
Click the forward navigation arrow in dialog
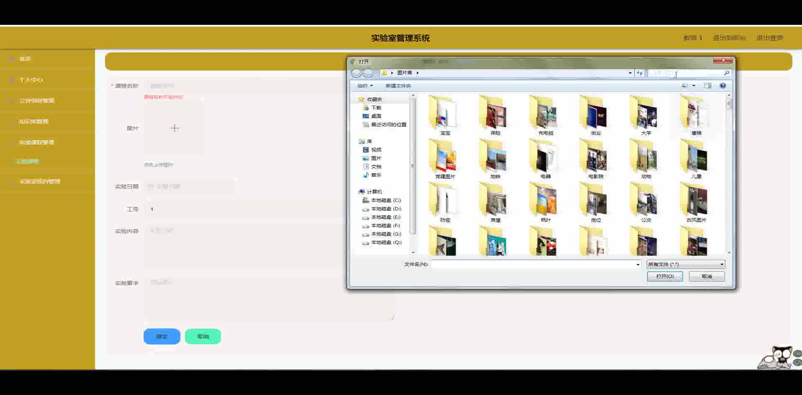point(368,73)
